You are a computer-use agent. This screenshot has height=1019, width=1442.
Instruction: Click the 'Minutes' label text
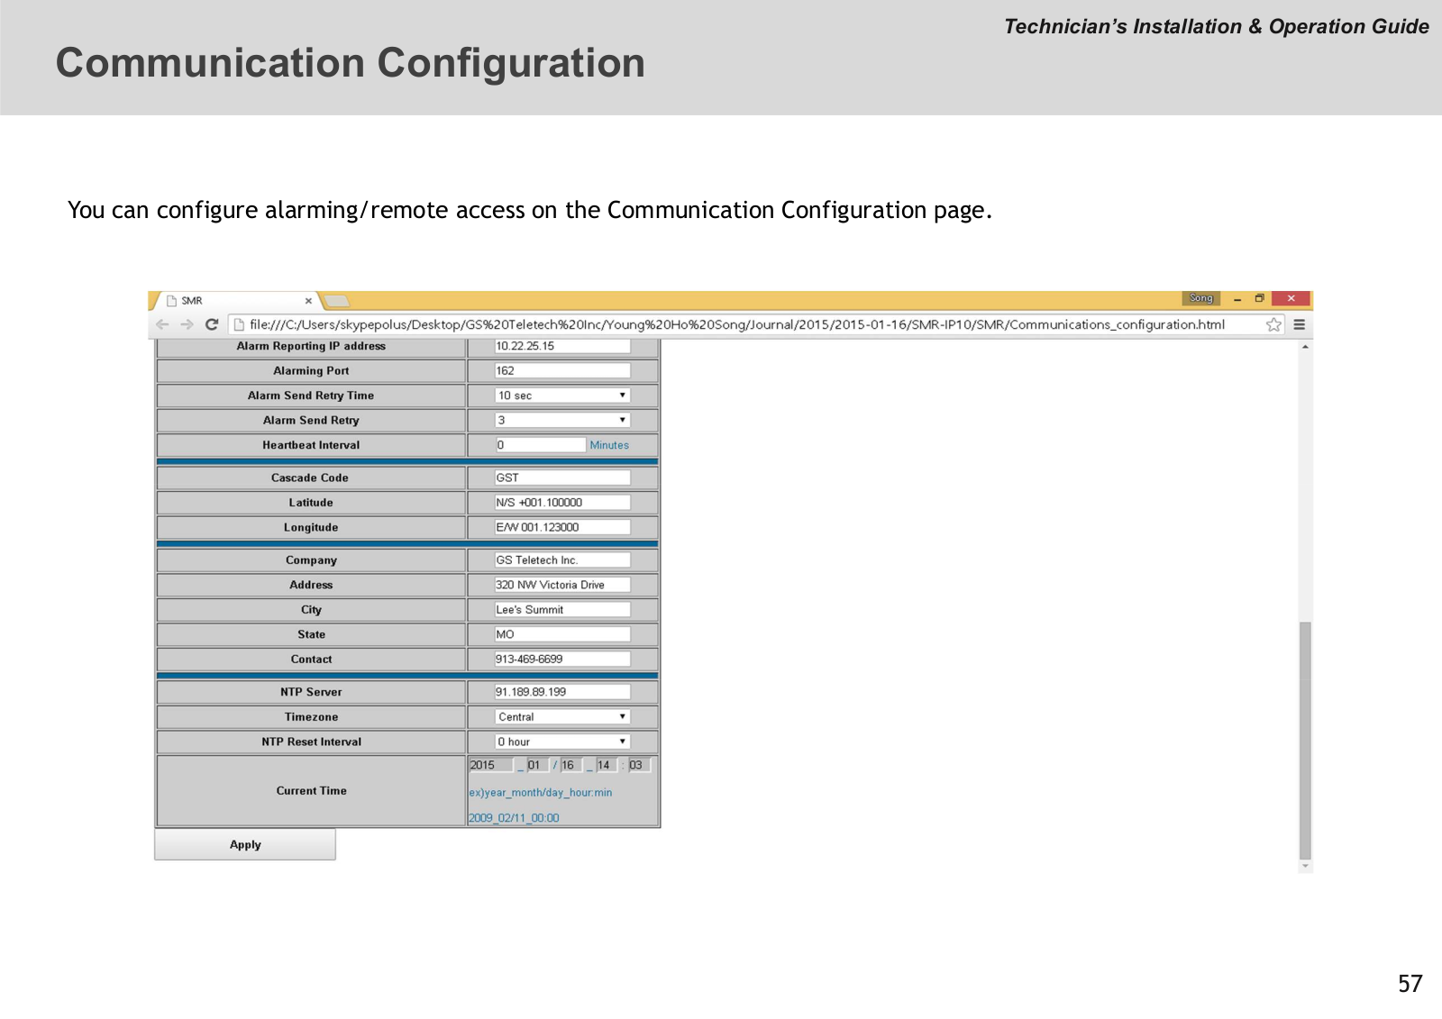(x=609, y=445)
